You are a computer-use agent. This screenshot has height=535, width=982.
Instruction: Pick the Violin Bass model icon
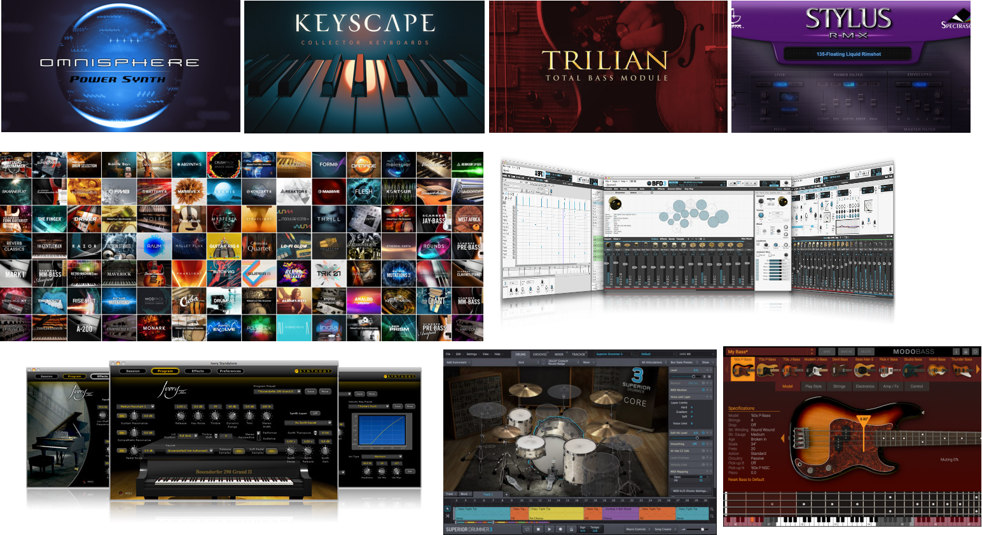[x=937, y=370]
